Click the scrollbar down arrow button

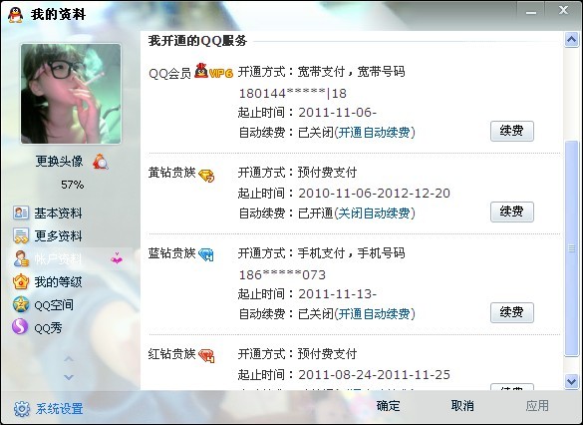pos(571,381)
